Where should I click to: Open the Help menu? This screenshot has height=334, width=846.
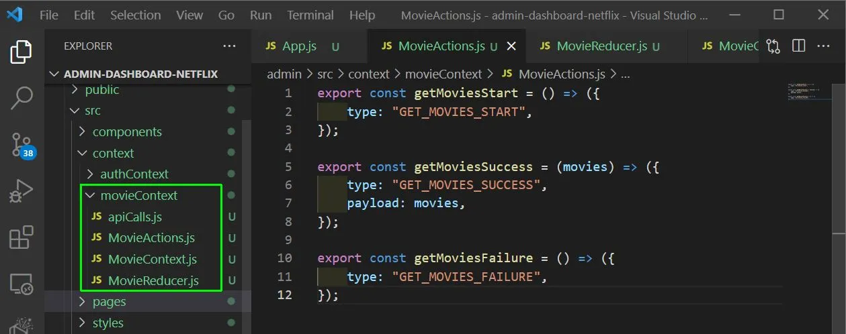362,15
